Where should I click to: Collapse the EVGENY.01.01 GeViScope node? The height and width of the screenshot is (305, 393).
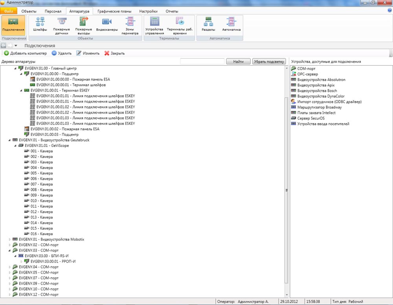coord(15,146)
